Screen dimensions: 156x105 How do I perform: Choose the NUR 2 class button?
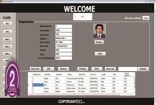click(x=8, y=47)
